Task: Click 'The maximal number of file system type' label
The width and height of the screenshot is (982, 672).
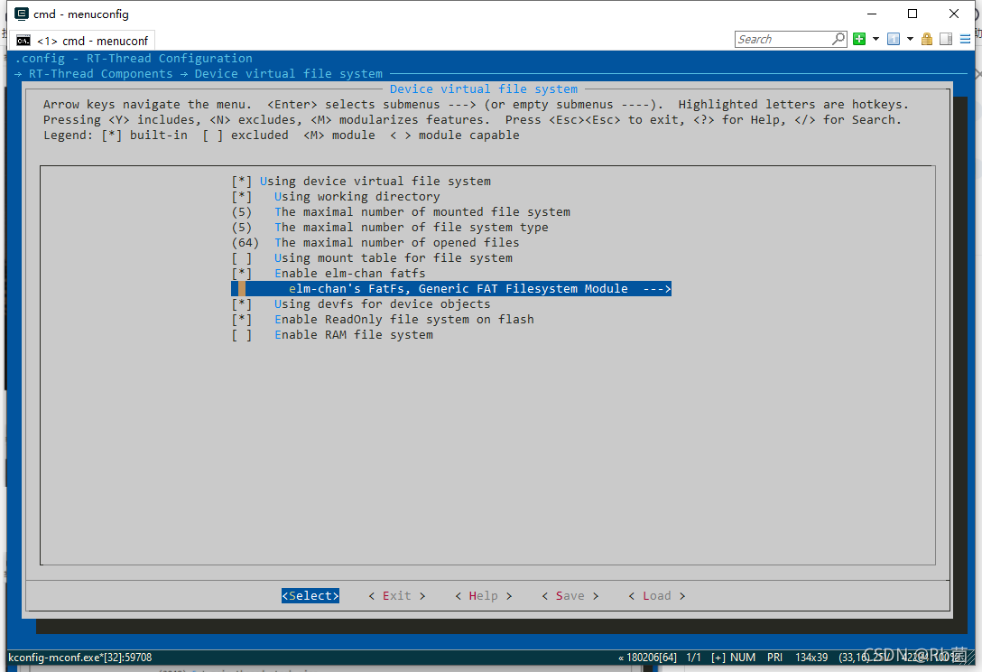Action: tap(412, 228)
